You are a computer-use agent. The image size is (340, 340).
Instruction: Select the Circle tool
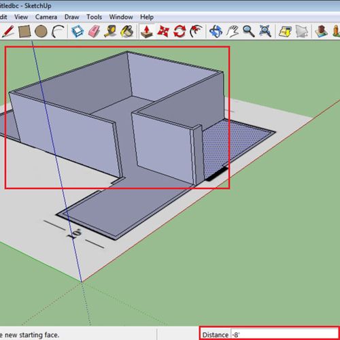click(41, 31)
